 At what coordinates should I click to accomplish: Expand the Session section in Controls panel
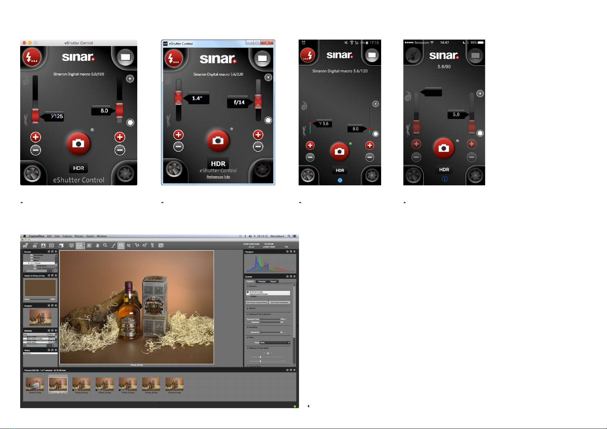click(248, 308)
